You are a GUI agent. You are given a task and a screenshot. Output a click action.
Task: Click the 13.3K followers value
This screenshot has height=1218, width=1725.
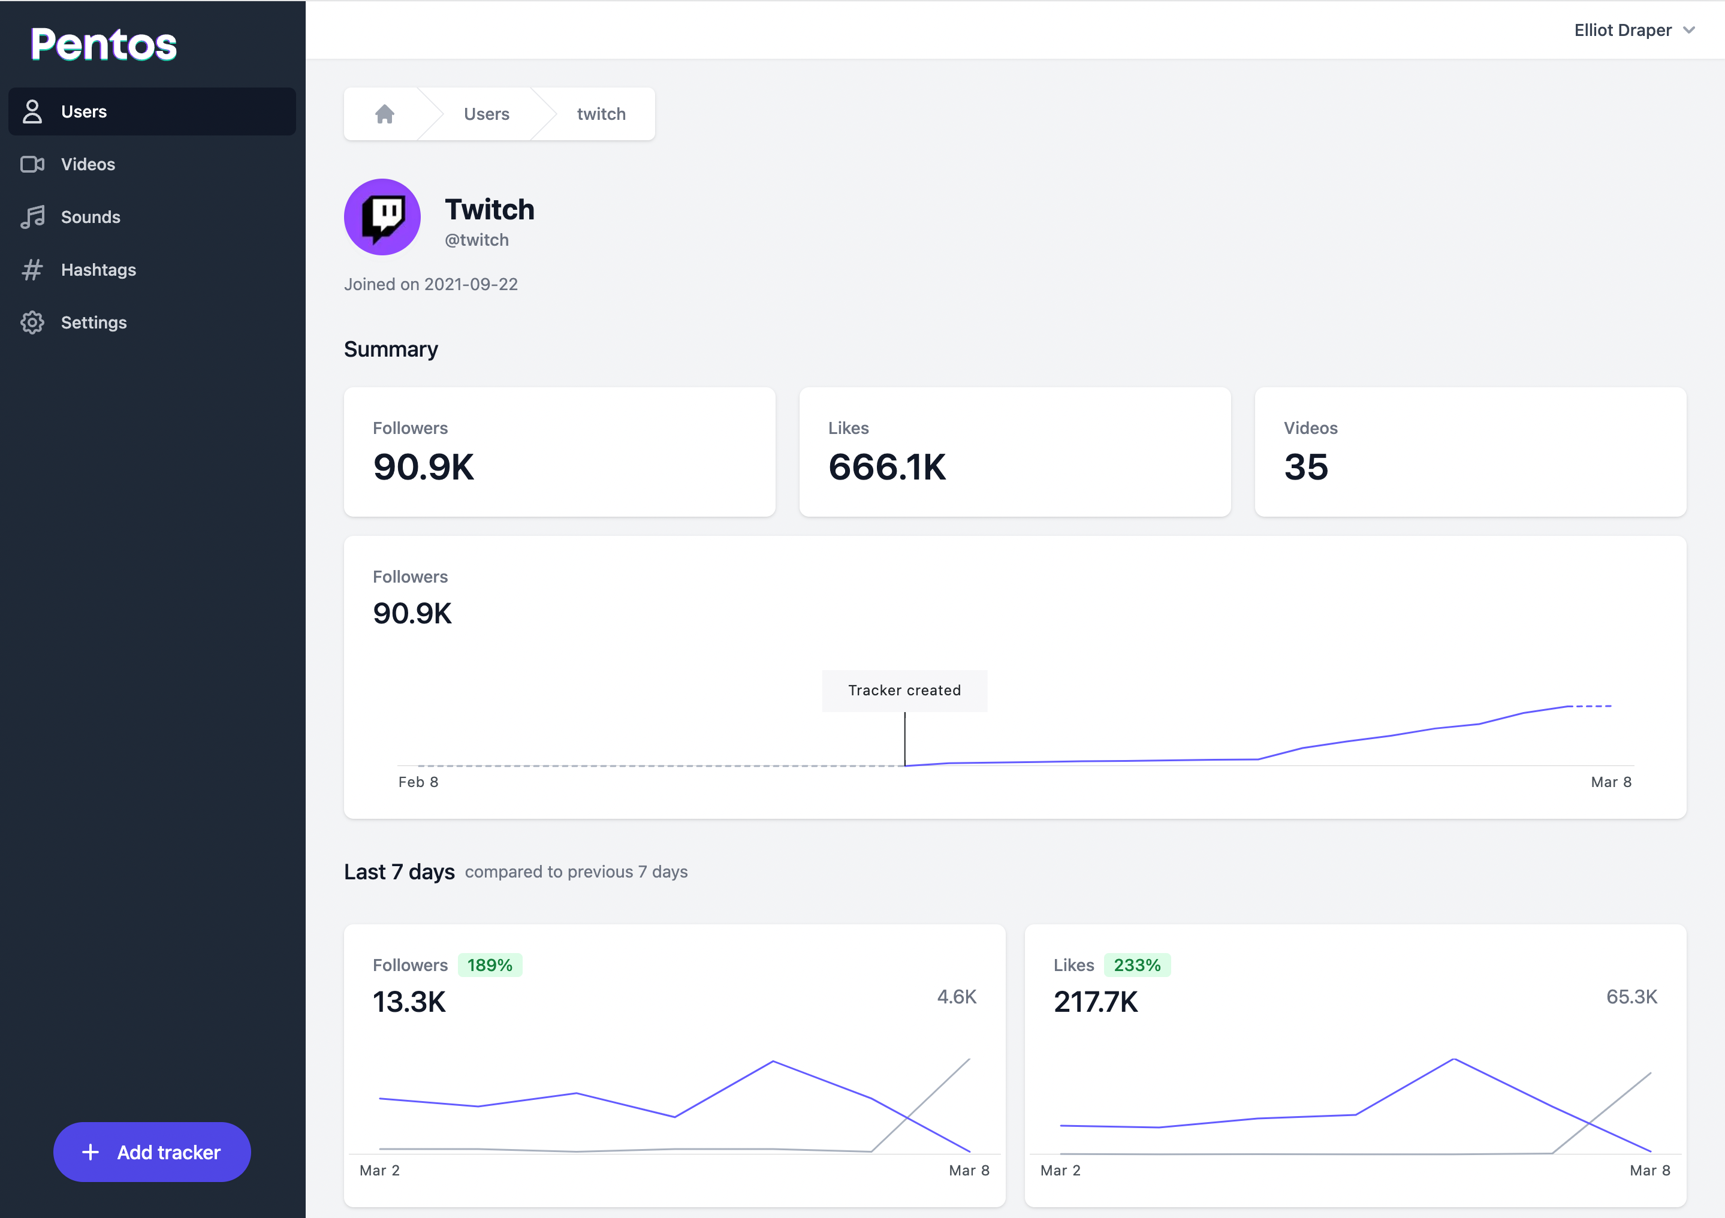pyautogui.click(x=409, y=1002)
